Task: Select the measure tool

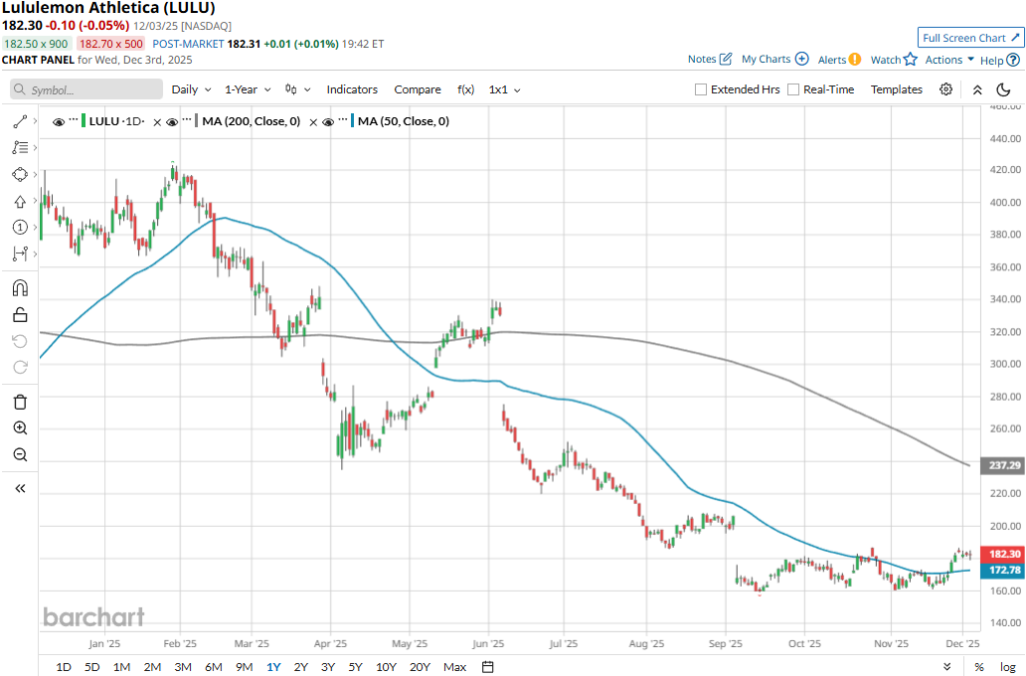Action: point(20,253)
